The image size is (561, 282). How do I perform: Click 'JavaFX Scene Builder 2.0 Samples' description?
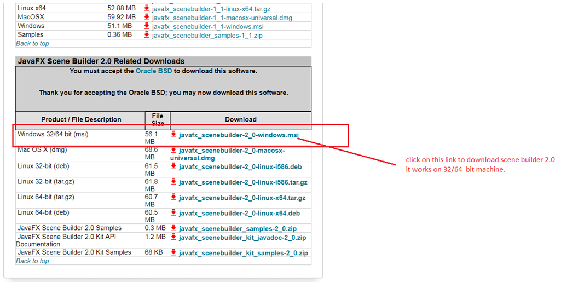70,228
